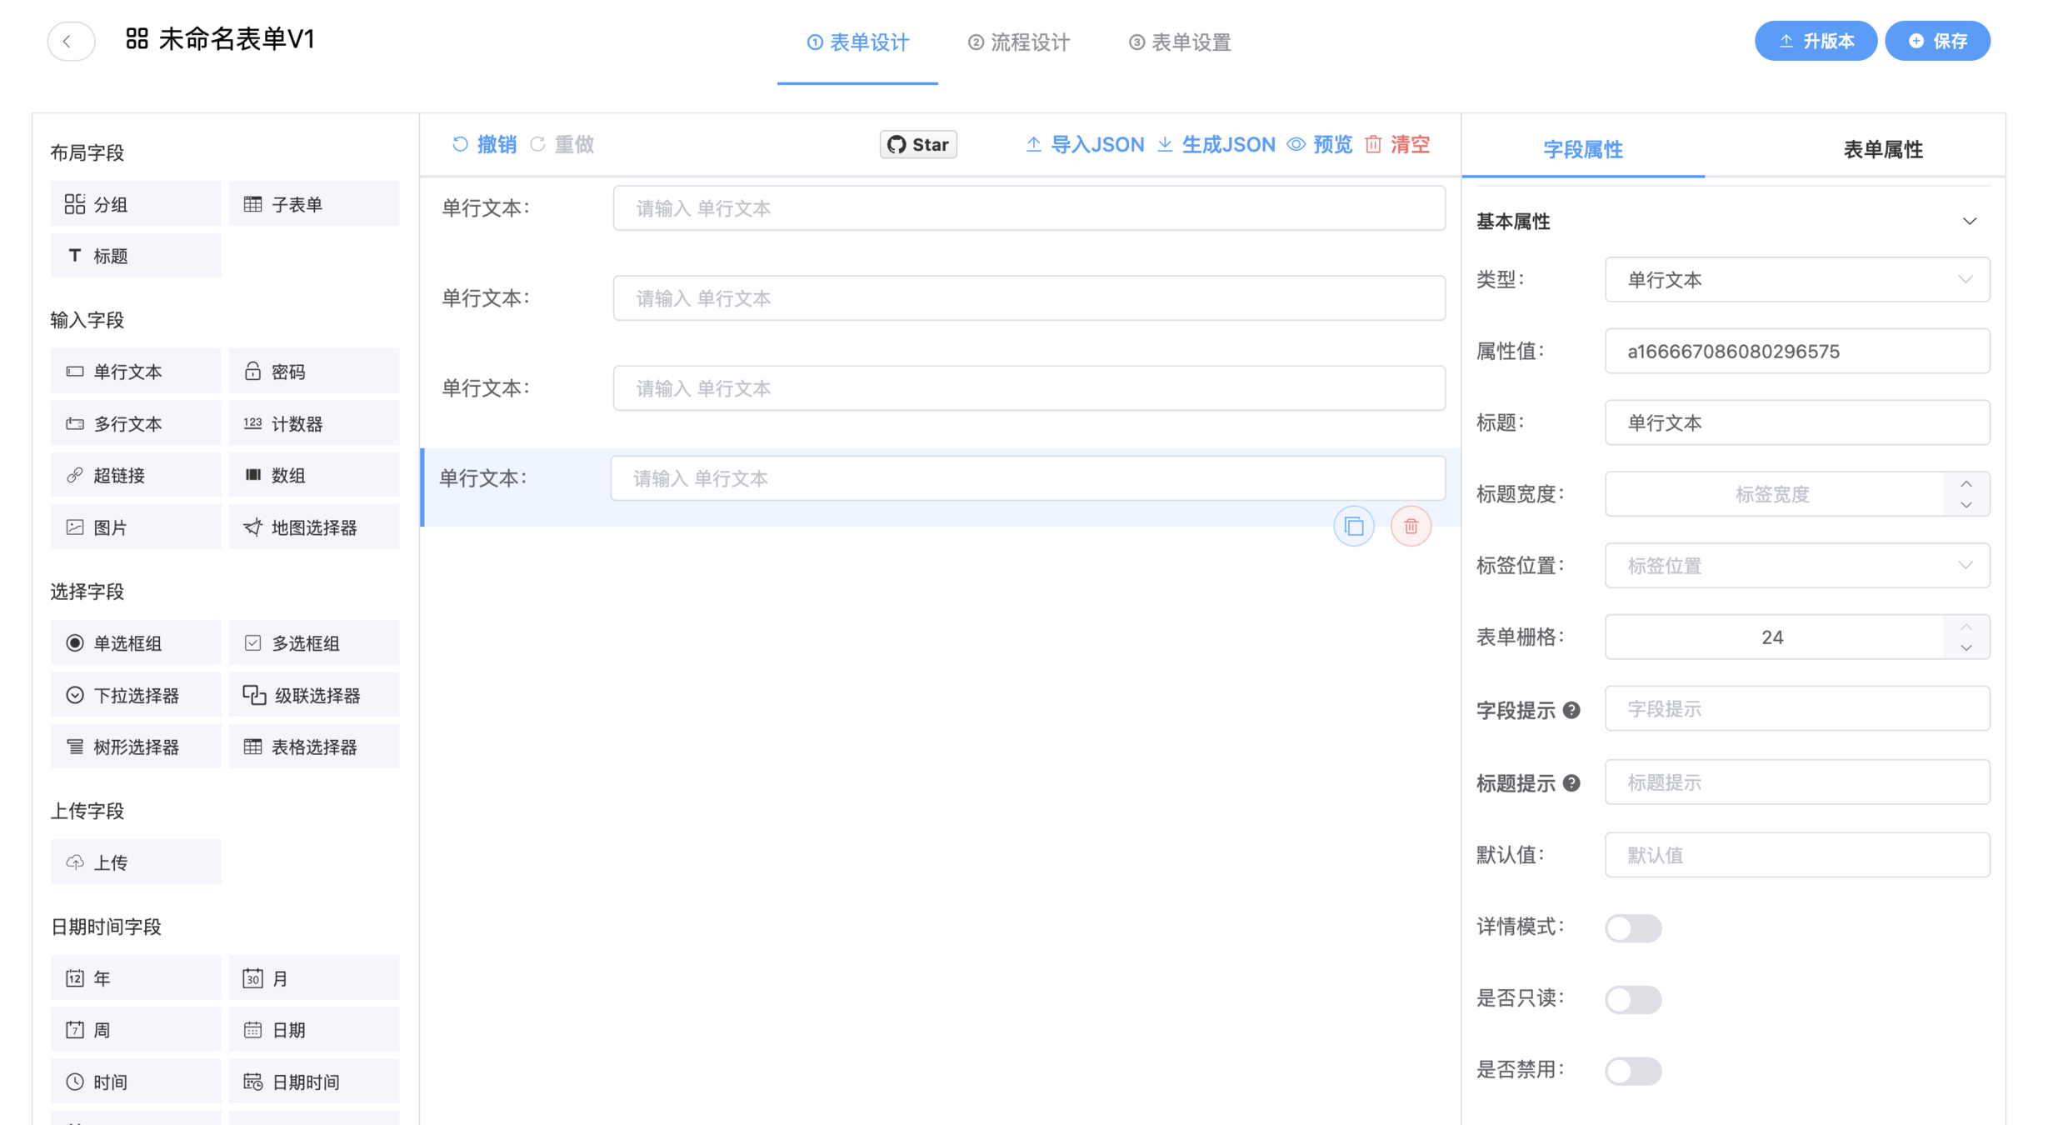Click the GitHub Star button

(x=917, y=144)
